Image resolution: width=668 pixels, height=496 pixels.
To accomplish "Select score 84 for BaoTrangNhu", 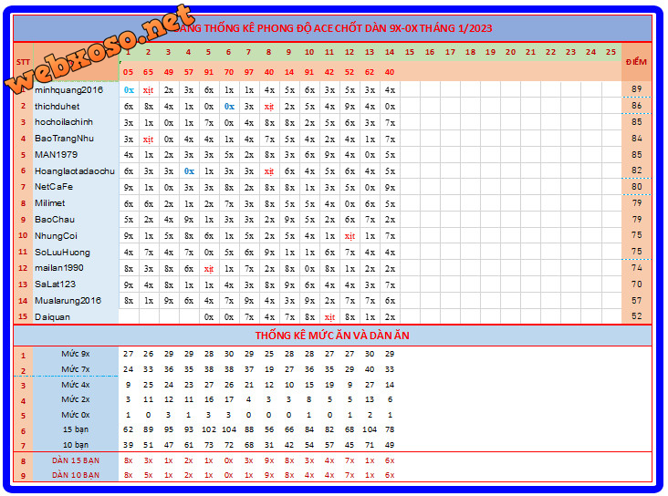I will pyautogui.click(x=636, y=138).
